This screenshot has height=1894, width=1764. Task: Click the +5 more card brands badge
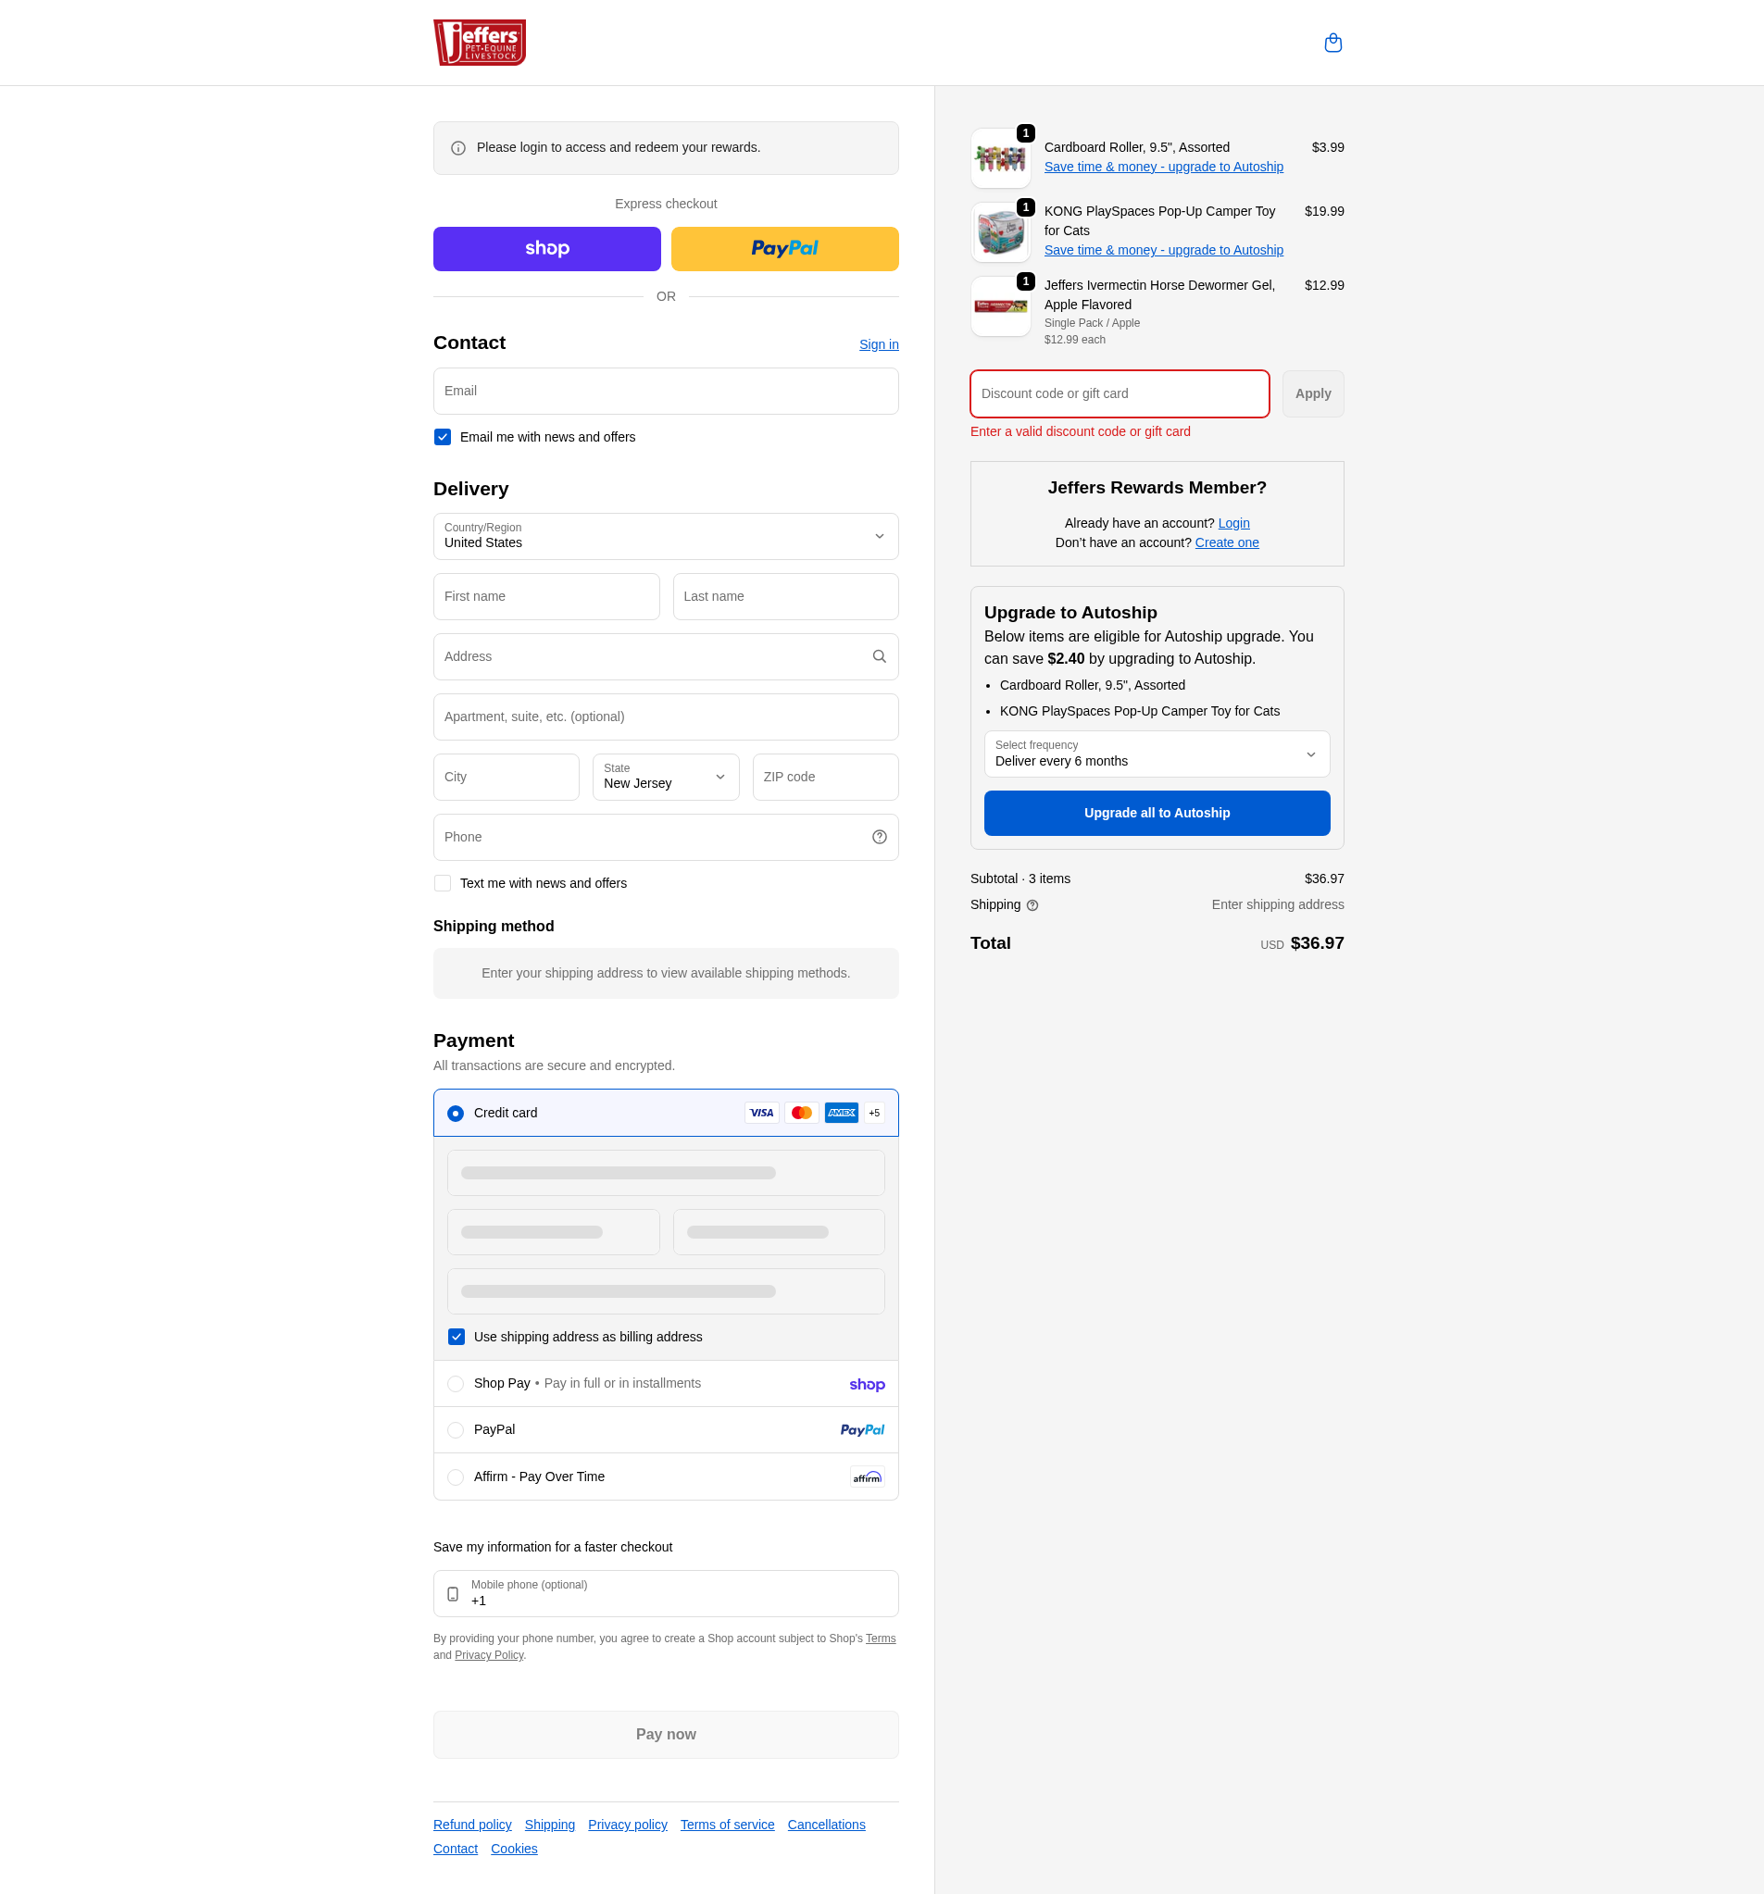874,1113
